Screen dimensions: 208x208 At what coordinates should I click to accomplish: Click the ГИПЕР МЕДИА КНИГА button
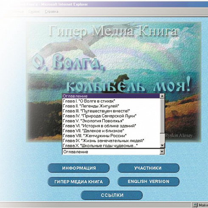[79, 182]
